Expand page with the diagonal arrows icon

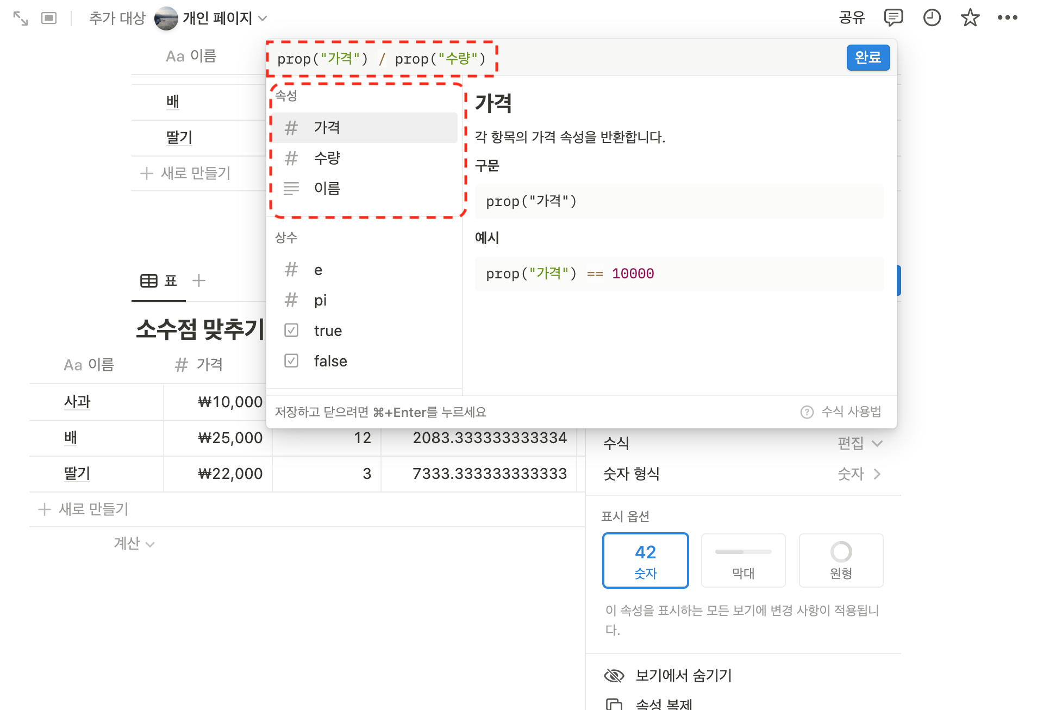(x=21, y=17)
